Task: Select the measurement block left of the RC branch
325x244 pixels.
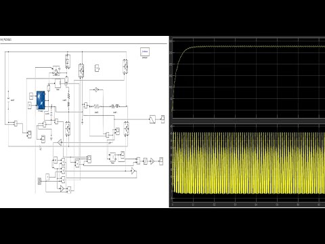Action: click(x=86, y=105)
